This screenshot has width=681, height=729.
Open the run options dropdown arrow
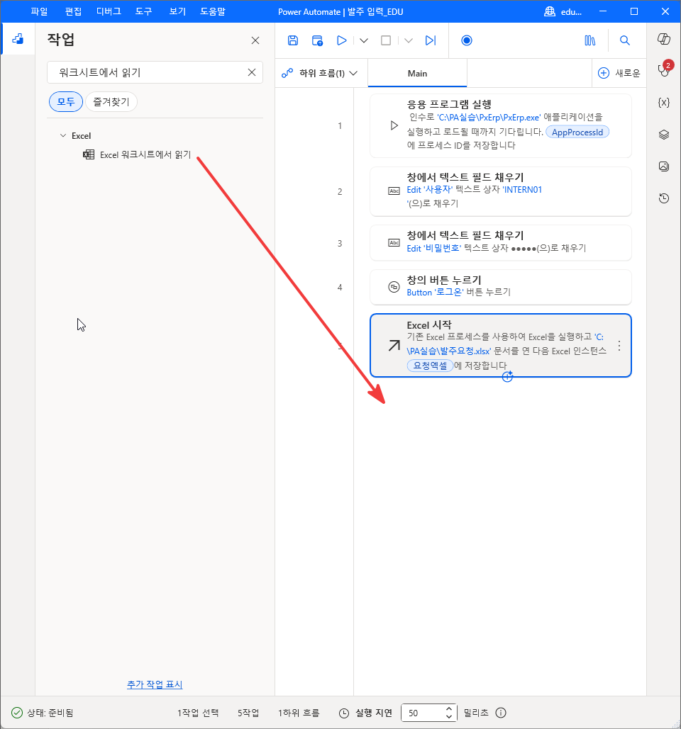point(364,40)
